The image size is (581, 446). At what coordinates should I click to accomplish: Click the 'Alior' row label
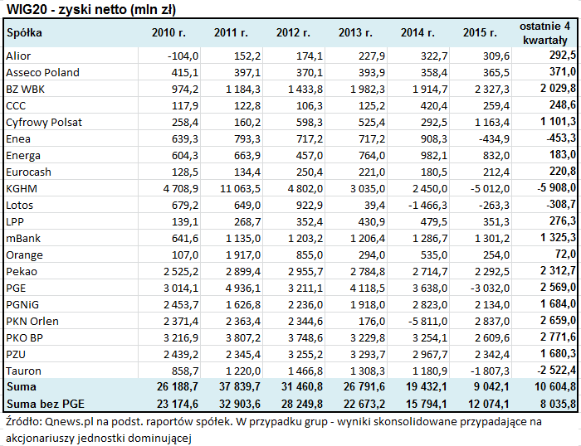pos(18,56)
